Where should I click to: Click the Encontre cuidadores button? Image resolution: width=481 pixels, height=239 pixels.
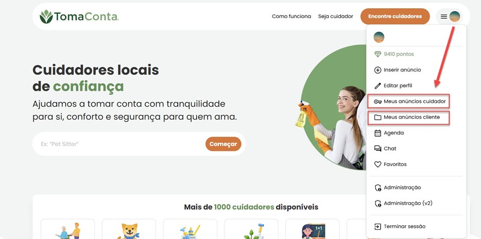tap(395, 16)
